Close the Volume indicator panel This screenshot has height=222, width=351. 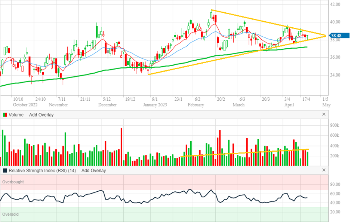click(x=324, y=114)
